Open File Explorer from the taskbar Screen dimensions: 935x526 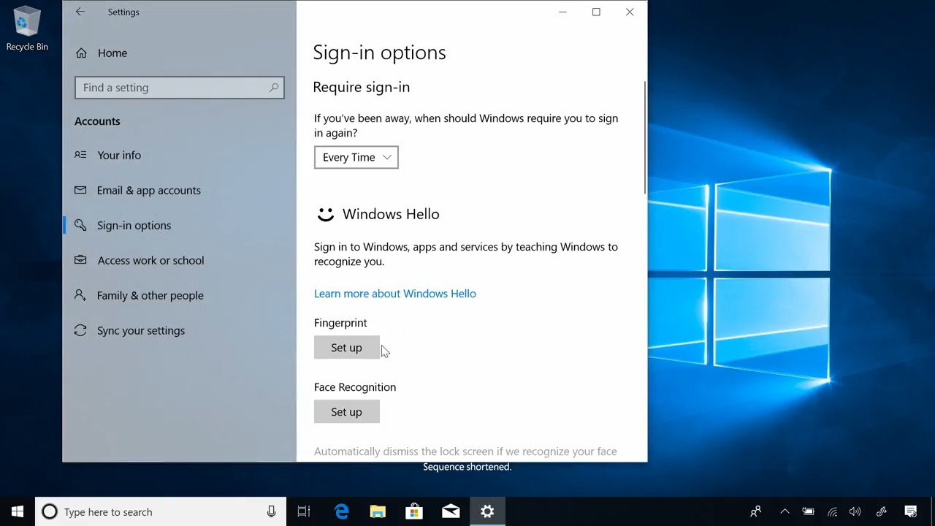[x=378, y=512]
